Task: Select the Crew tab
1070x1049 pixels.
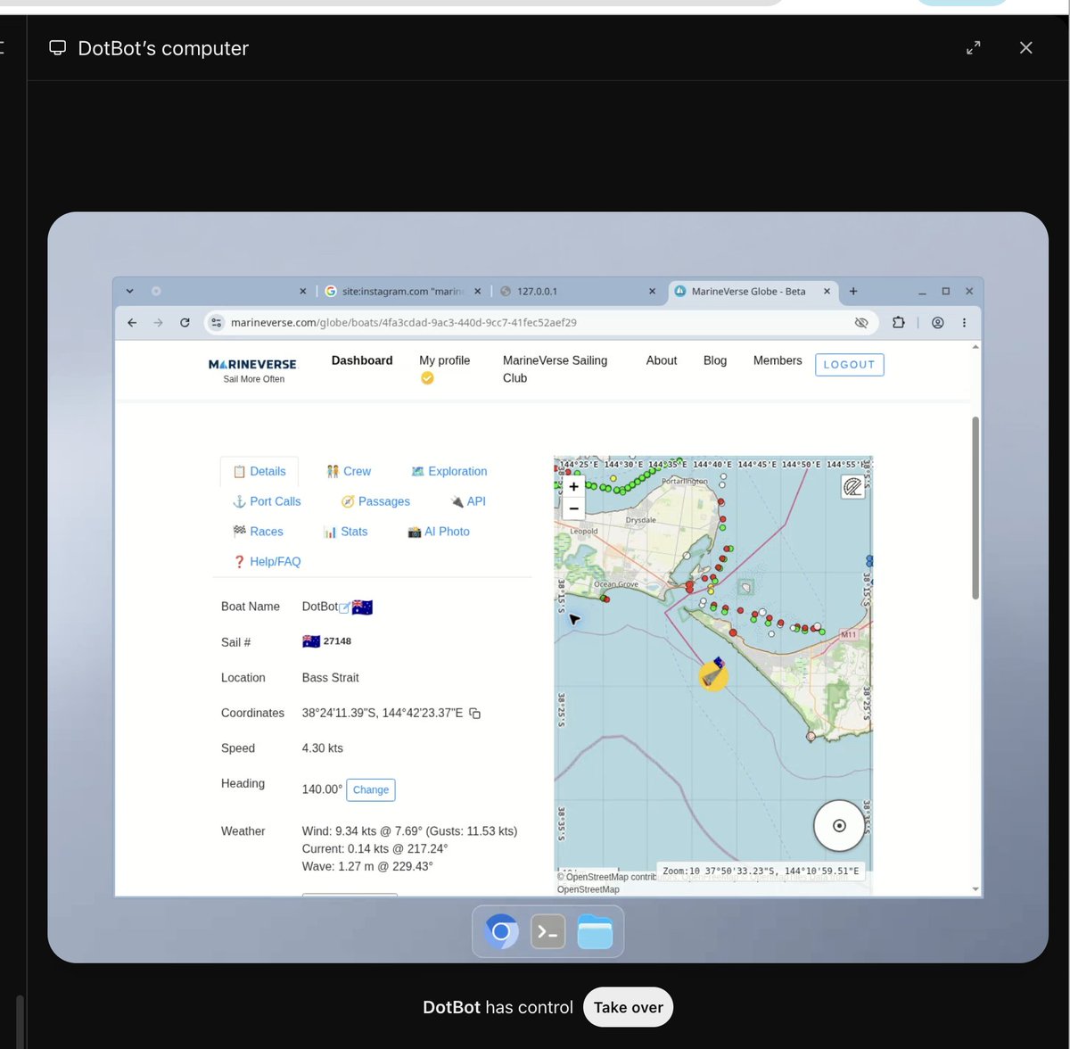Action: pyautogui.click(x=349, y=471)
